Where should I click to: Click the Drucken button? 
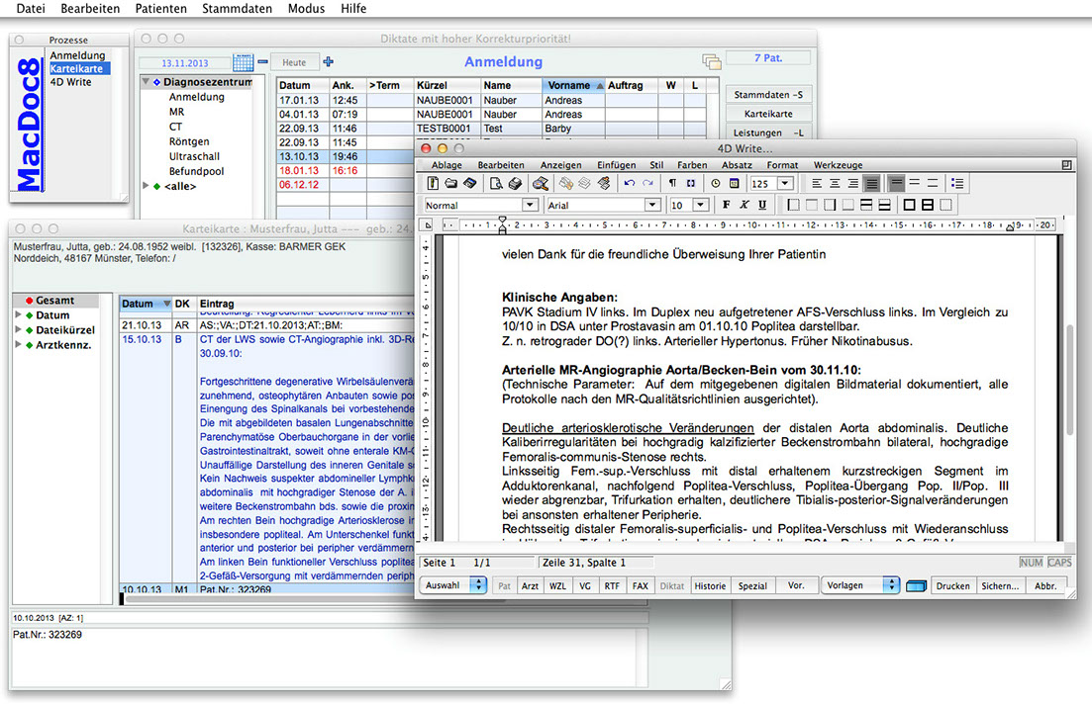(952, 585)
